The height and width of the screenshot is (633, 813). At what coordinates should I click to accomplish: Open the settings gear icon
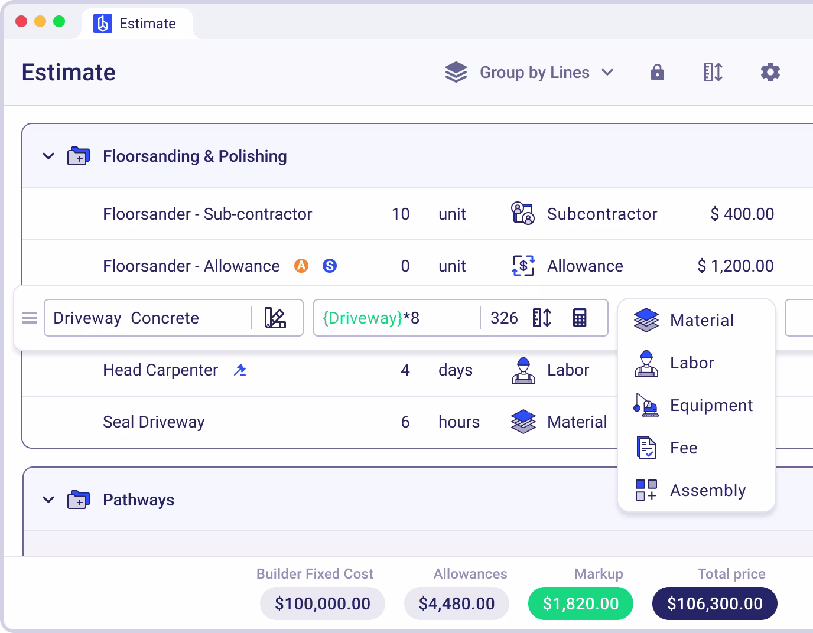770,72
